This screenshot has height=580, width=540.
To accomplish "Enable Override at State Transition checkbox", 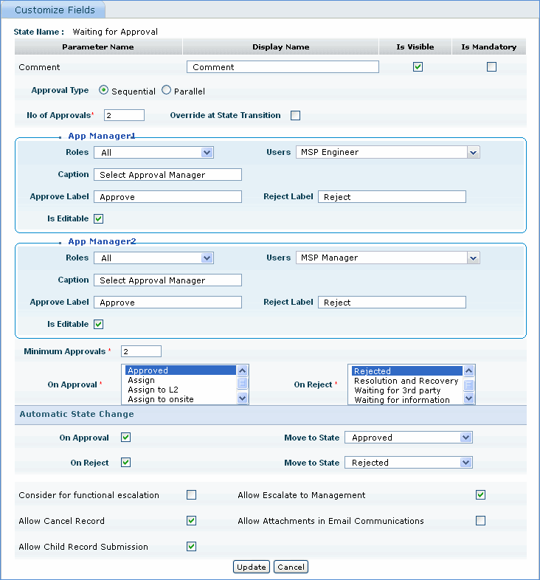I will pyautogui.click(x=295, y=115).
